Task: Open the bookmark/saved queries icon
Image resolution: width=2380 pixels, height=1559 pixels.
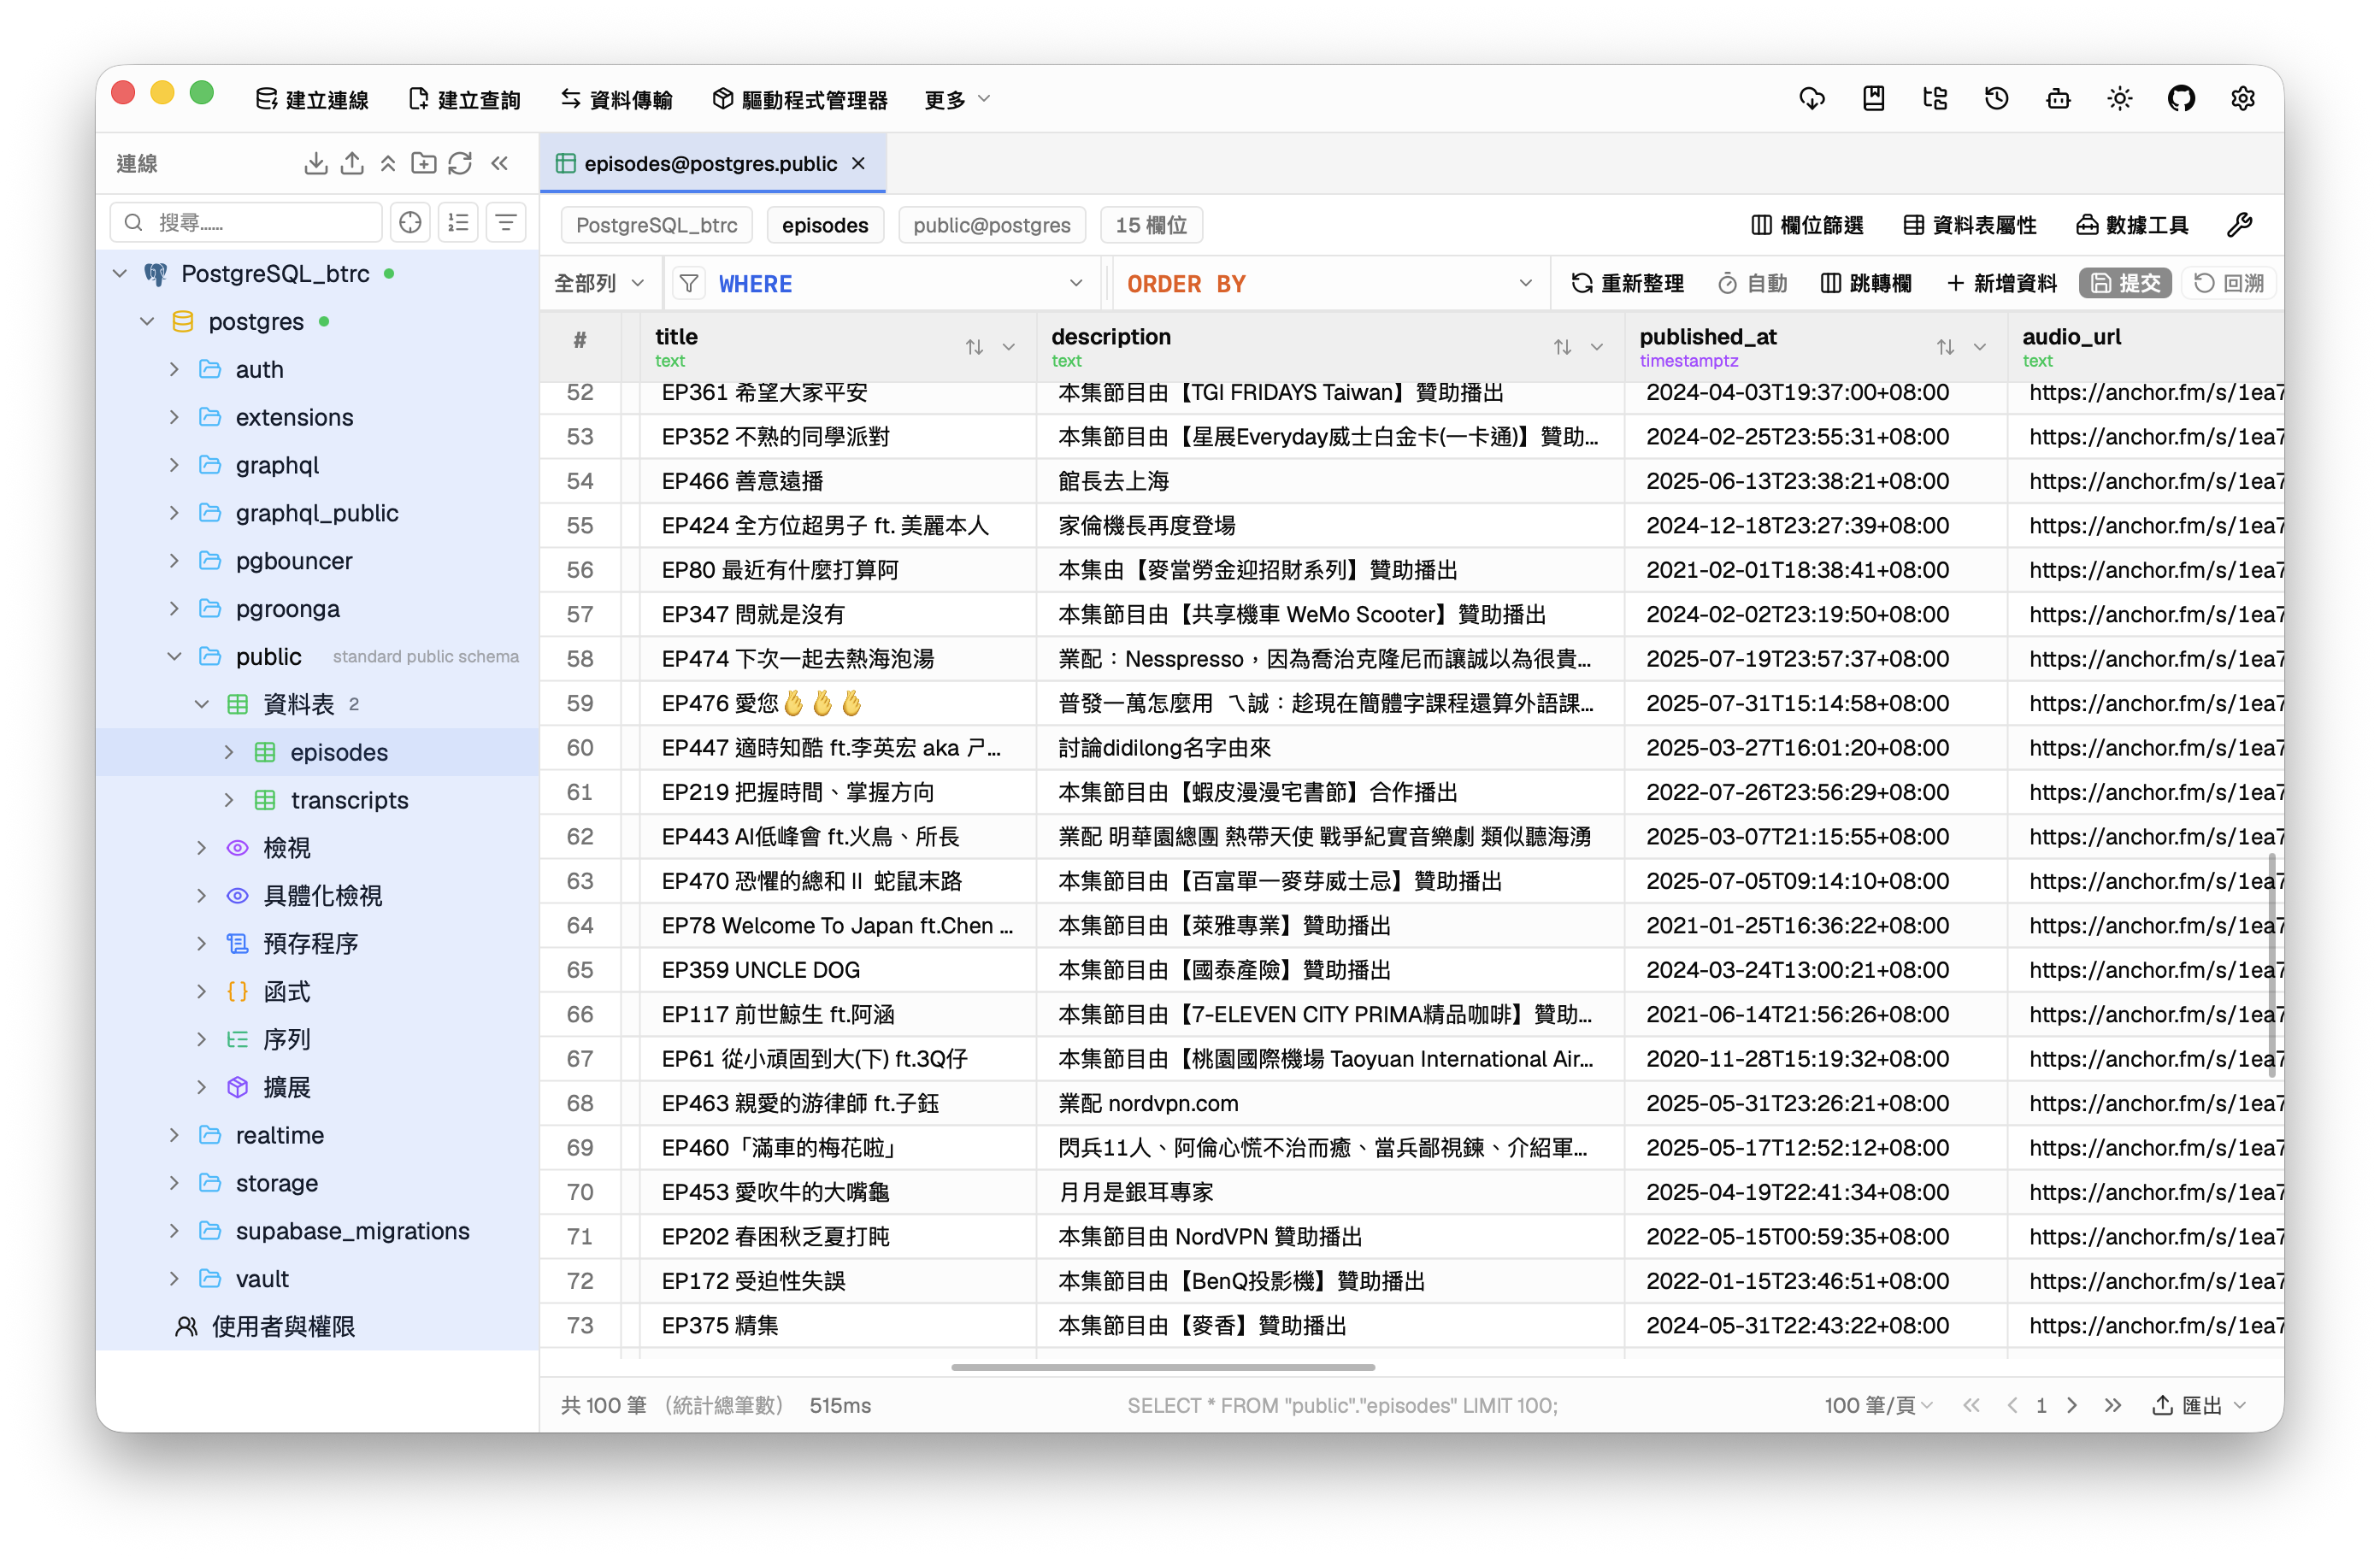Action: 1873,98
